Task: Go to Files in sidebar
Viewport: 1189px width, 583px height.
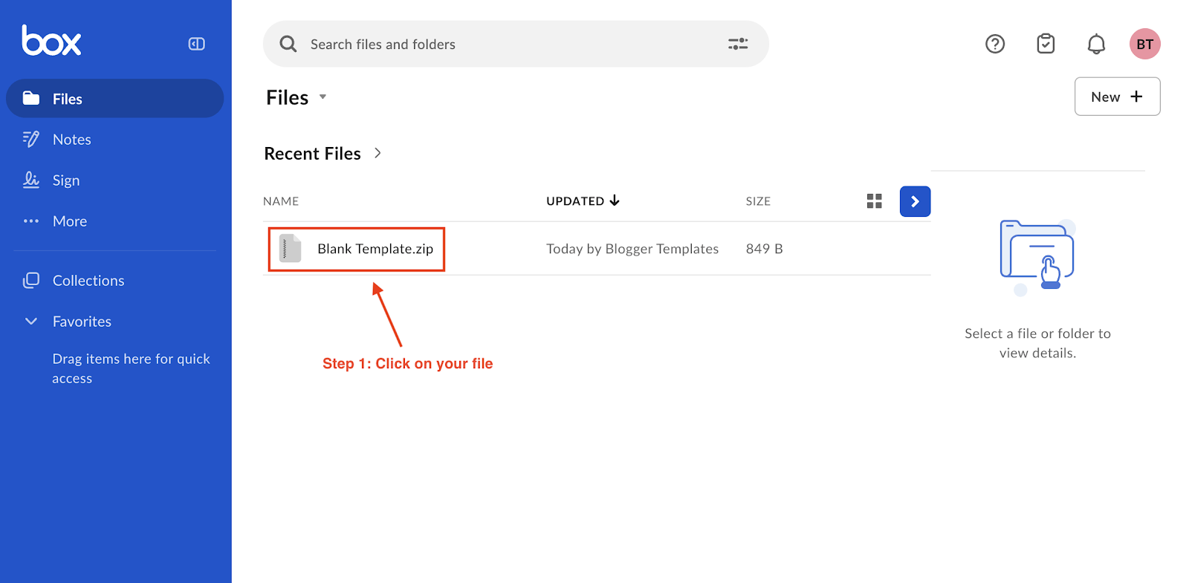Action: click(x=115, y=98)
